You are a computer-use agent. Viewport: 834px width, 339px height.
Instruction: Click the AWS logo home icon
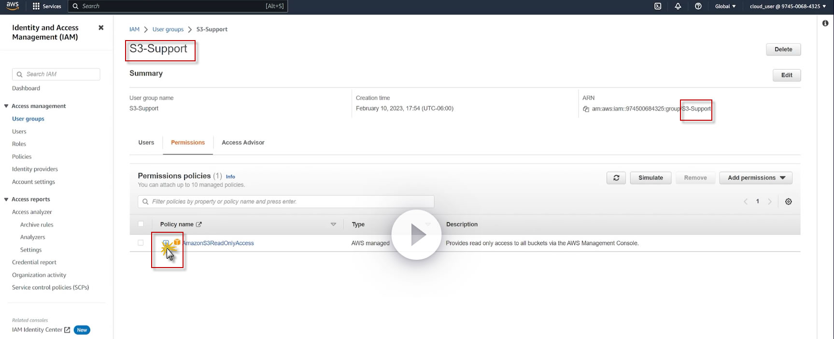click(13, 6)
